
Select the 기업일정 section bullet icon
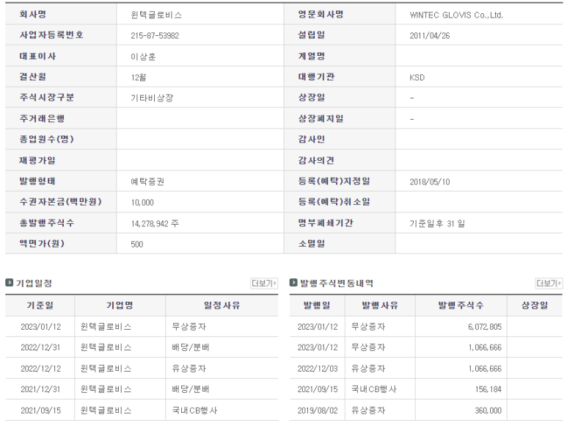tap(9, 283)
